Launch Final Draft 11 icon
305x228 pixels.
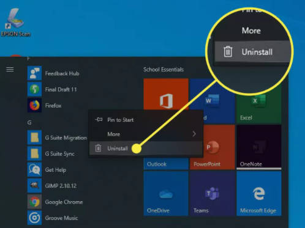(34, 89)
